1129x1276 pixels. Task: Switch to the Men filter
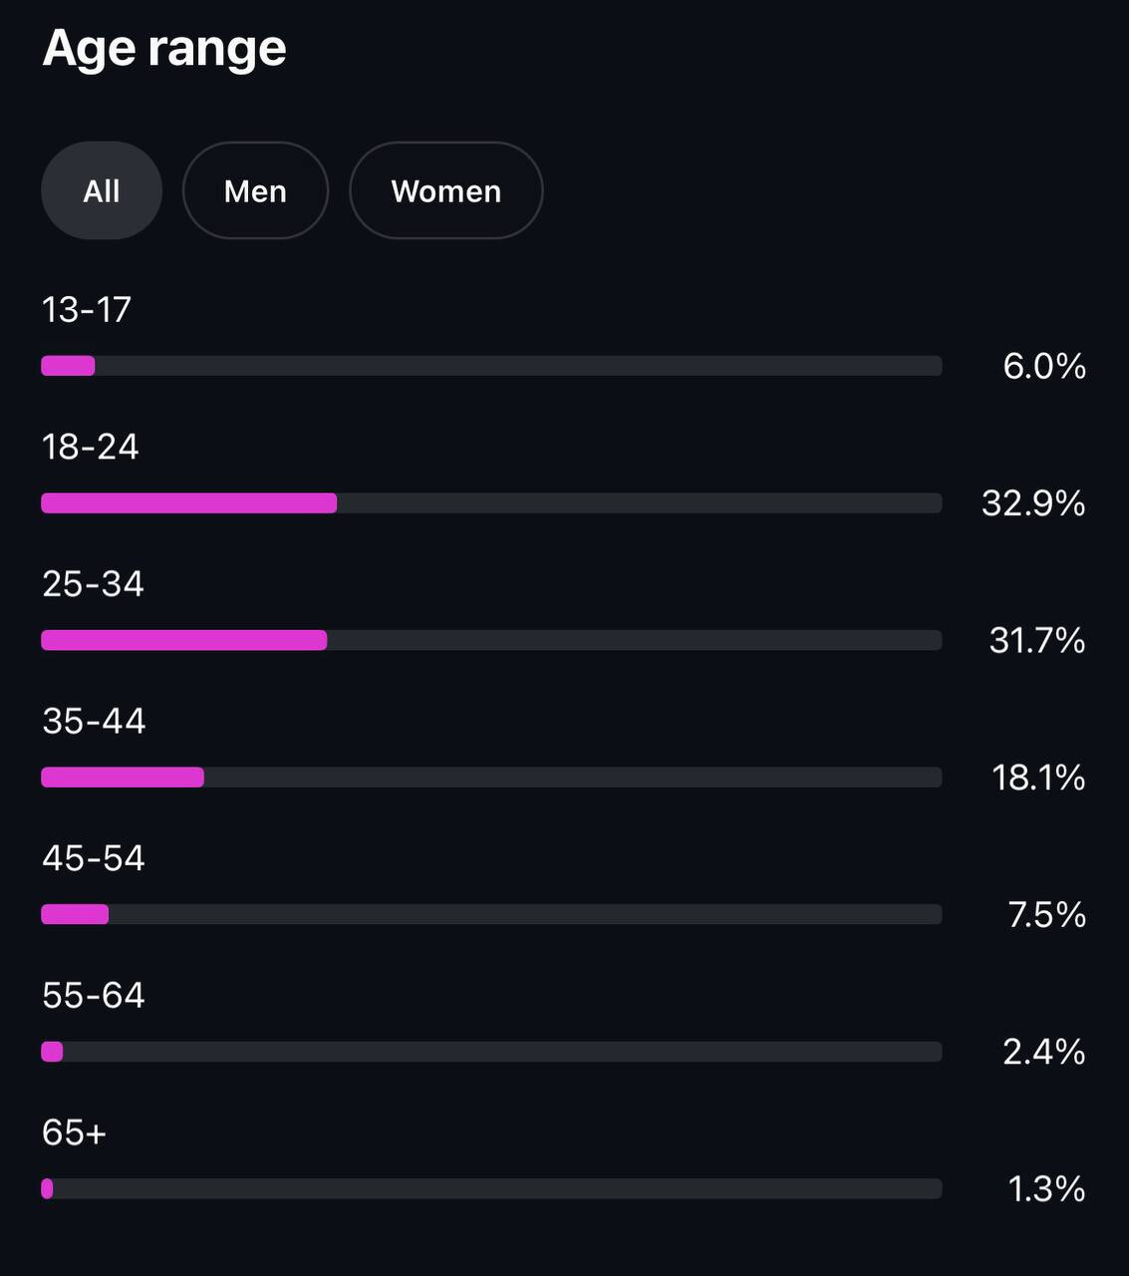pyautogui.click(x=255, y=190)
